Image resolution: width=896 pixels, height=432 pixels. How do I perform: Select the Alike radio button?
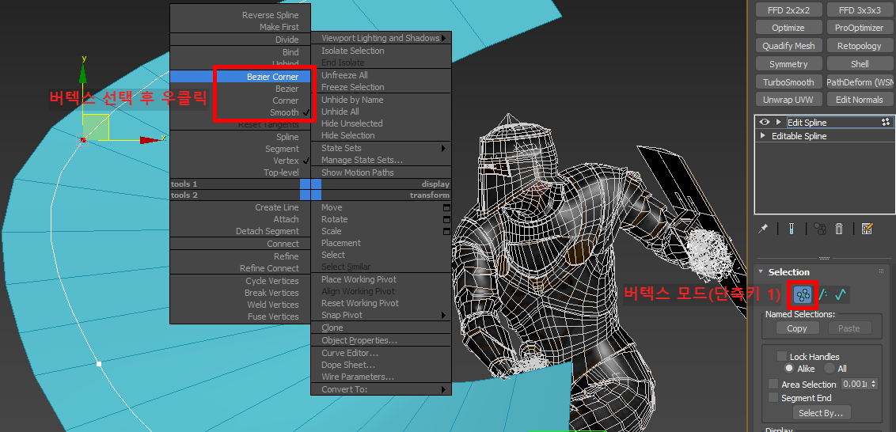(x=789, y=369)
